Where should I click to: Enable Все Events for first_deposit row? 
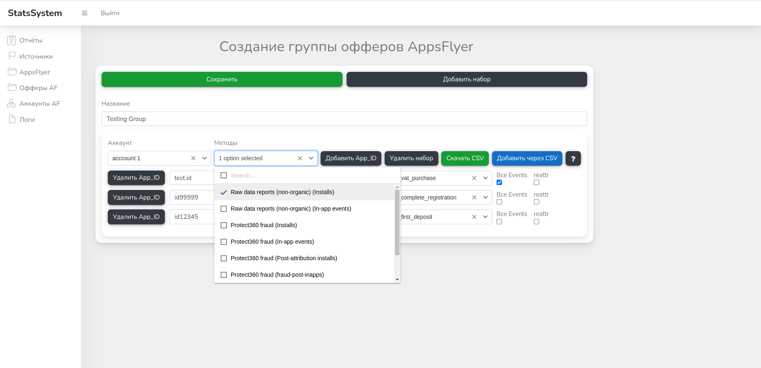click(499, 222)
